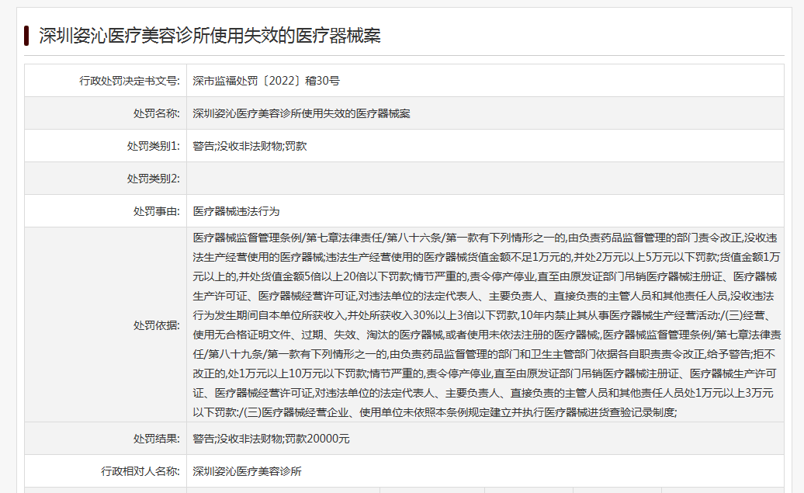Click the page title 深圳姿沁医疗美容诊所使用失效的医疗器械案

(210, 35)
